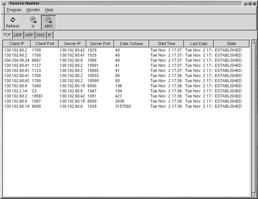Select row with client IP 130.102.2.14

coord(126,91)
